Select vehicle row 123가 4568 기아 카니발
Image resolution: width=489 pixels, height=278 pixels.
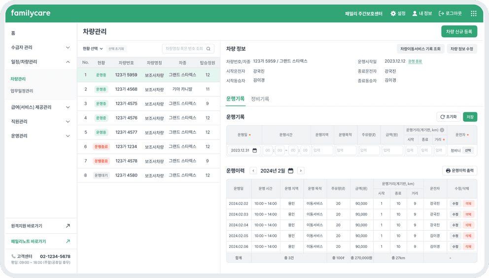tap(149, 89)
